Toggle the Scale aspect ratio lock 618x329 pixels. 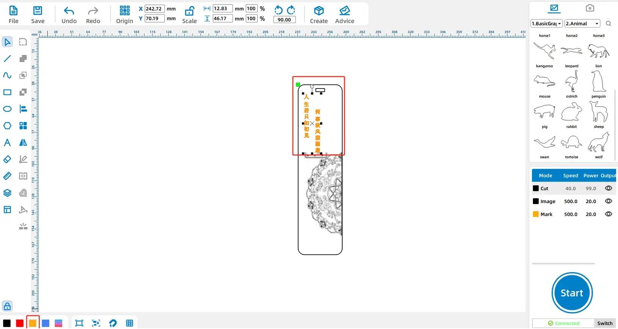pos(189,11)
